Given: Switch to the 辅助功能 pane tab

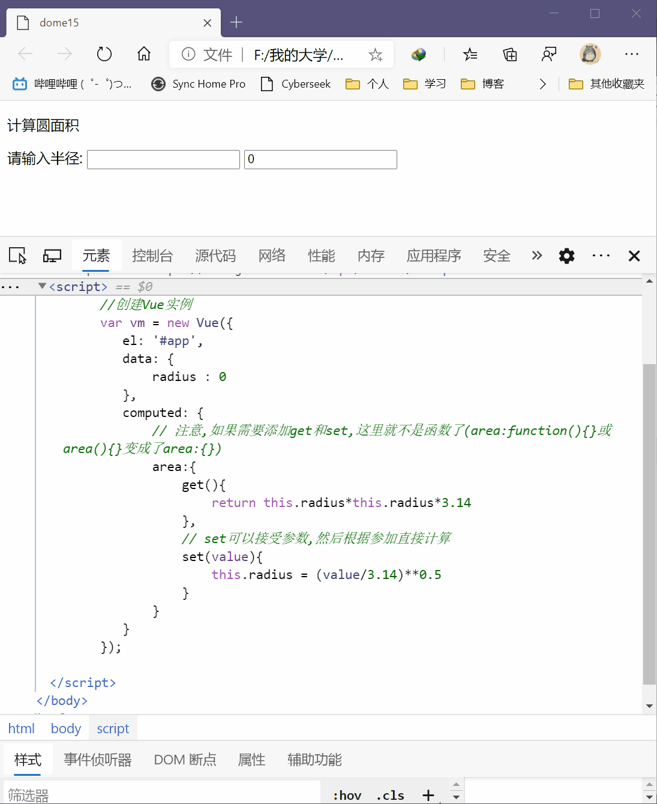Looking at the screenshot, I should 314,760.
